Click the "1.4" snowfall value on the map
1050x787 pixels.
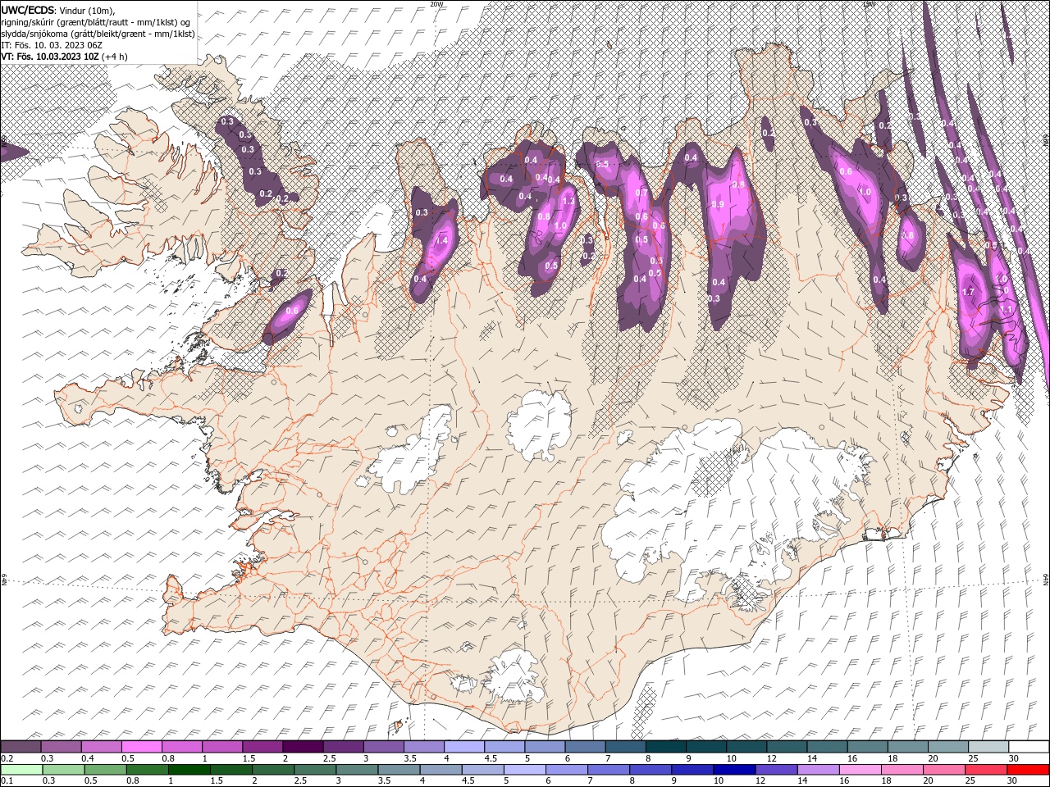click(x=441, y=241)
